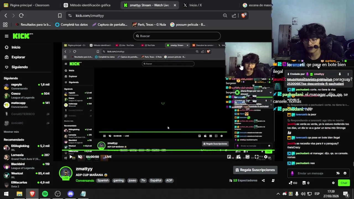
Task: Open the video player settings gear
Action: pos(266,157)
